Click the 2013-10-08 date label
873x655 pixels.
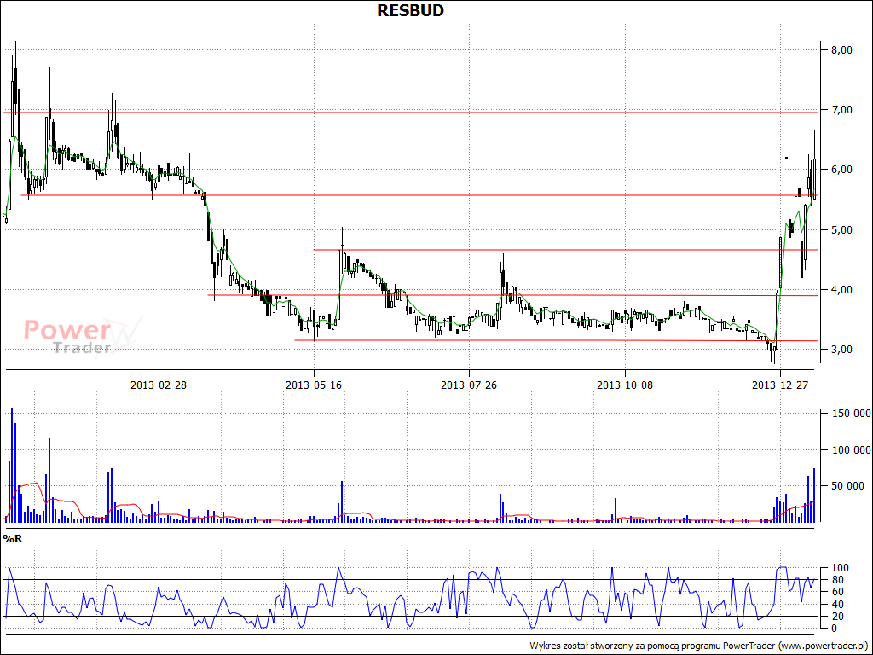(625, 385)
